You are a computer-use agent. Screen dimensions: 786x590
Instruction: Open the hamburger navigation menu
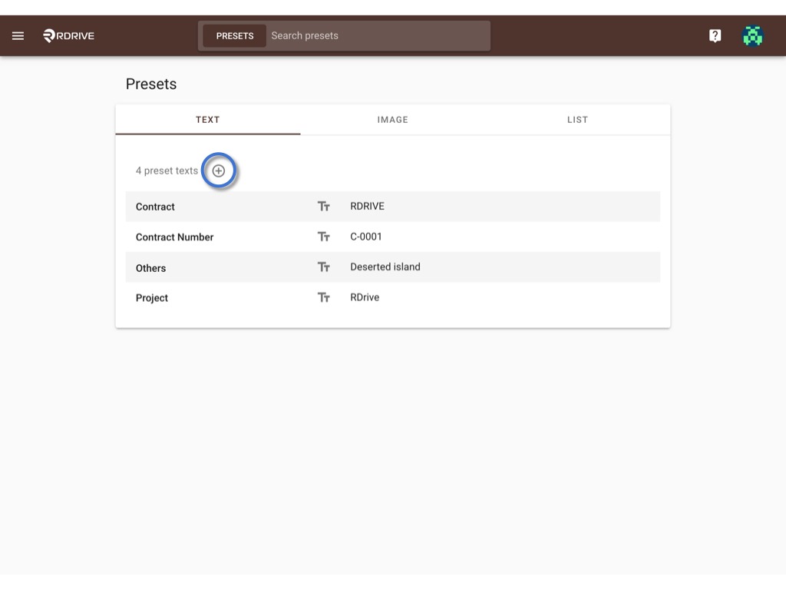point(18,35)
